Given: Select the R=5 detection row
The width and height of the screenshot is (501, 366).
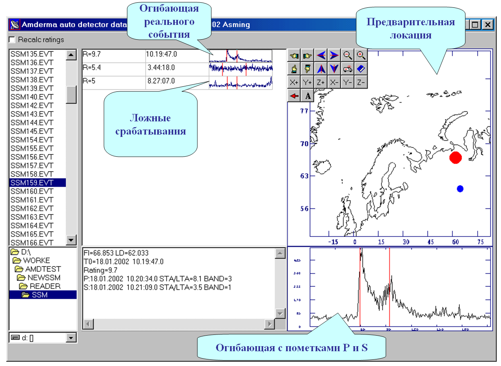Looking at the screenshot, I should coord(177,82).
